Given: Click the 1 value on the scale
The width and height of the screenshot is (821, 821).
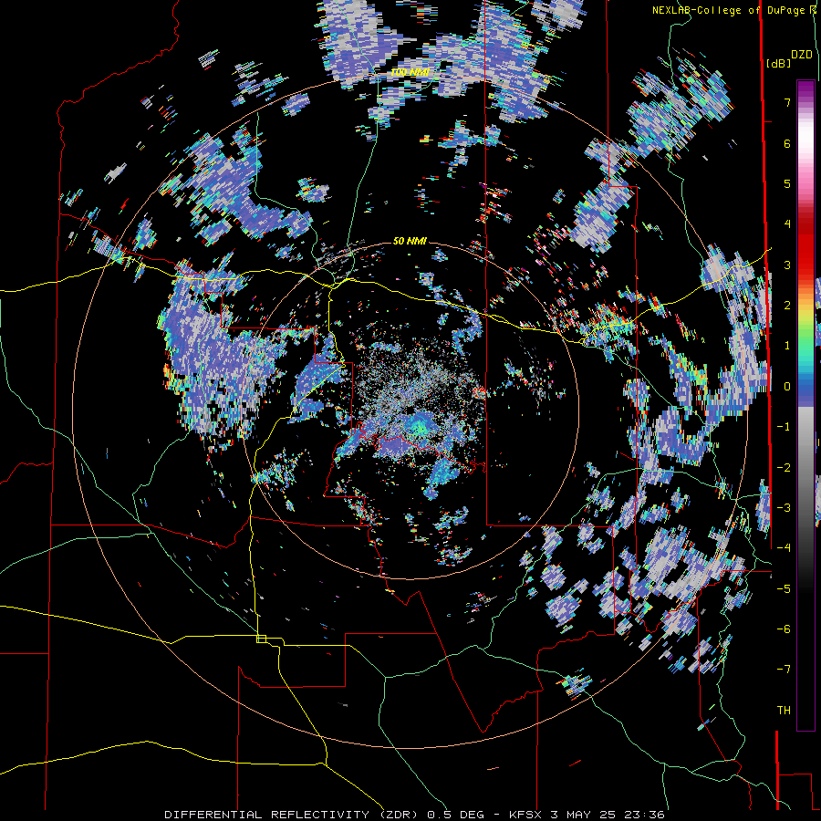Looking at the screenshot, I should click(x=787, y=346).
